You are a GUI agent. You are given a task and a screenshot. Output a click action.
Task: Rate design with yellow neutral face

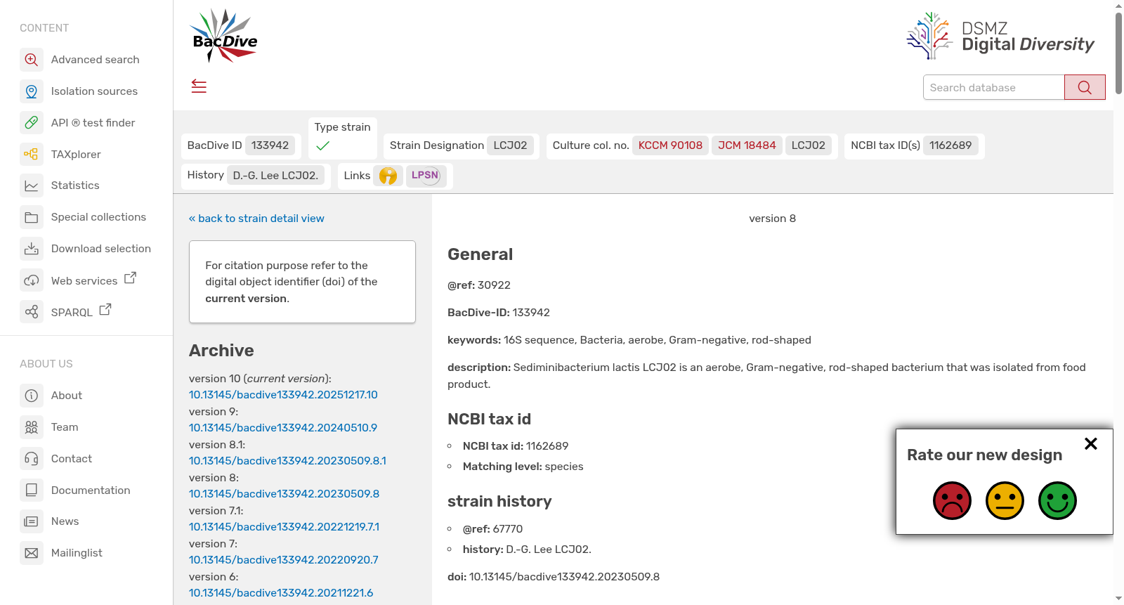click(1005, 500)
